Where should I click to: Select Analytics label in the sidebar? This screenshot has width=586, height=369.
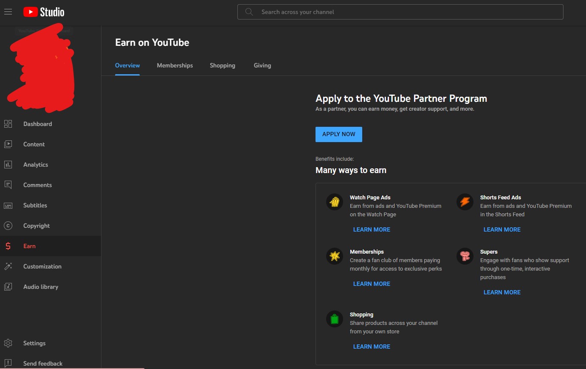[x=36, y=165]
